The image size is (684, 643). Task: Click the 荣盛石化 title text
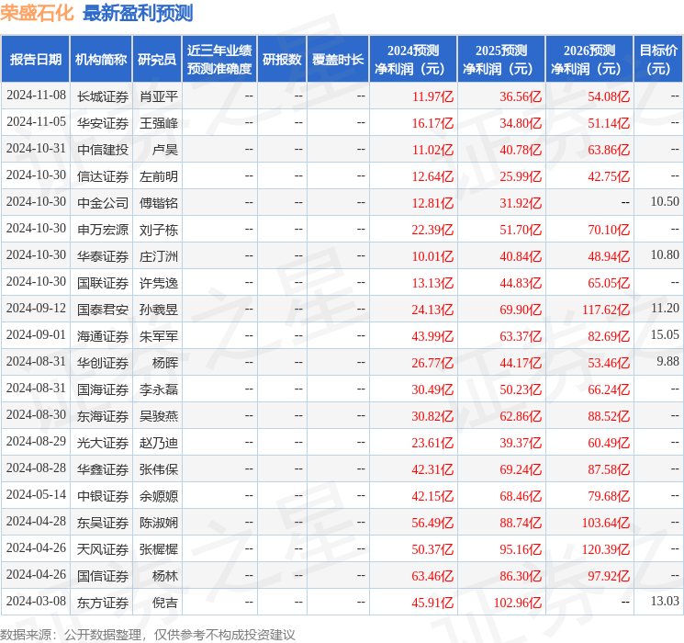click(x=37, y=13)
